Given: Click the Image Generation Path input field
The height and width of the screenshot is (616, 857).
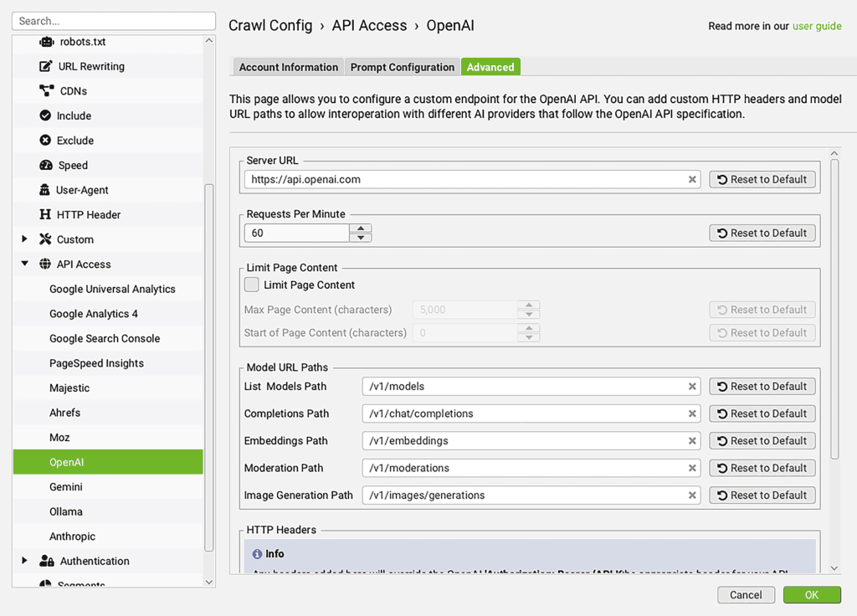Looking at the screenshot, I should (x=524, y=495).
